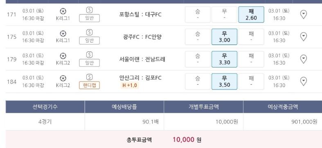Open location pin for match 175
Viewport: 322px width, 148px height.
(304, 37)
